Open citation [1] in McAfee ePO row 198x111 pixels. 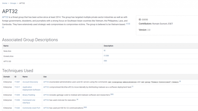[133, 87]
